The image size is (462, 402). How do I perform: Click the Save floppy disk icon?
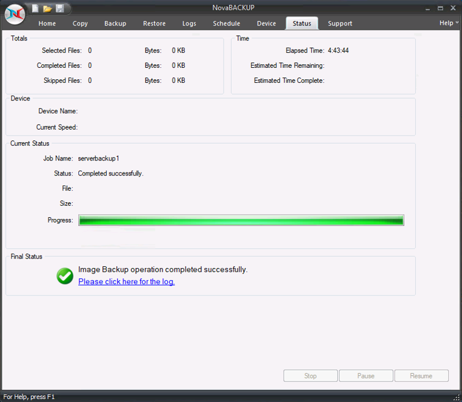(x=59, y=8)
